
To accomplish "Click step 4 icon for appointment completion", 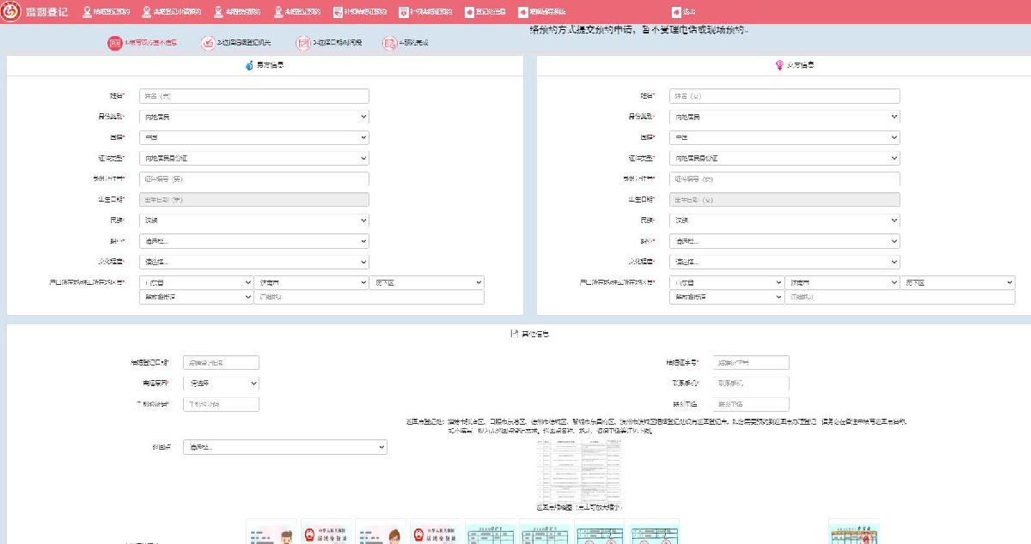I will coord(390,43).
